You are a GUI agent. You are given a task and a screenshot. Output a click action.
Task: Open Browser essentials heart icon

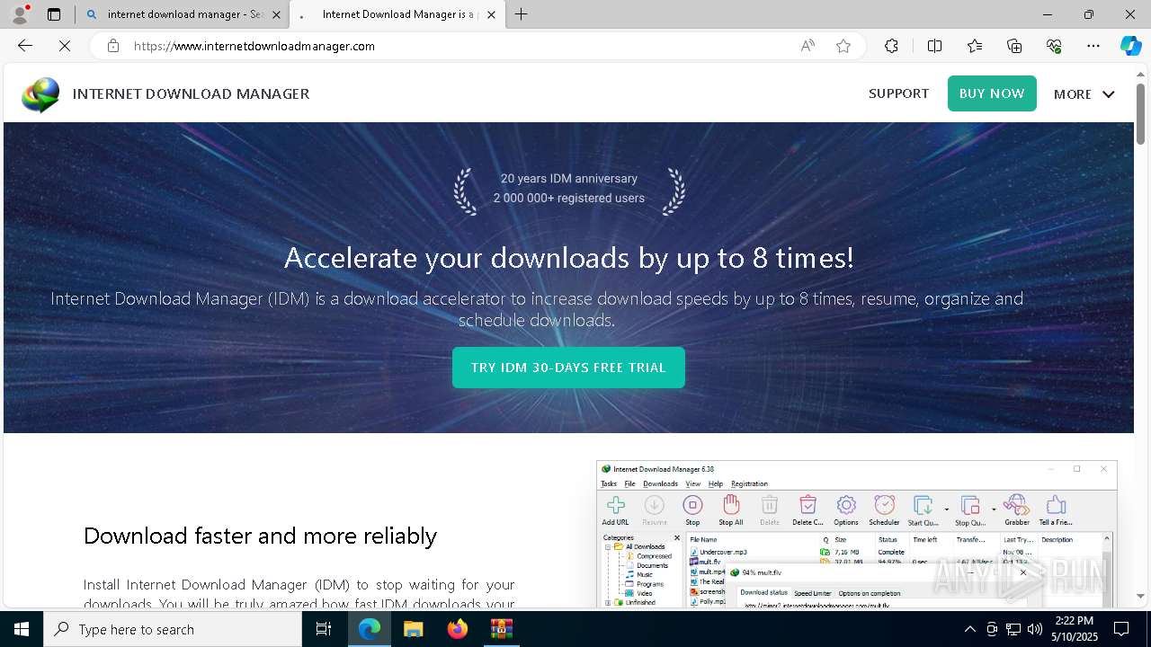(x=1054, y=46)
